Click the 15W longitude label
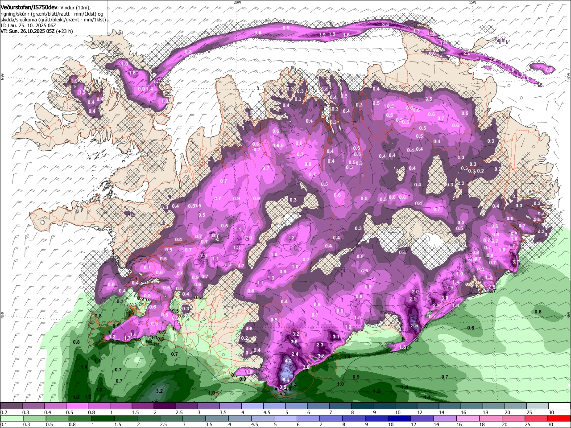571x428 pixels. (x=472, y=2)
